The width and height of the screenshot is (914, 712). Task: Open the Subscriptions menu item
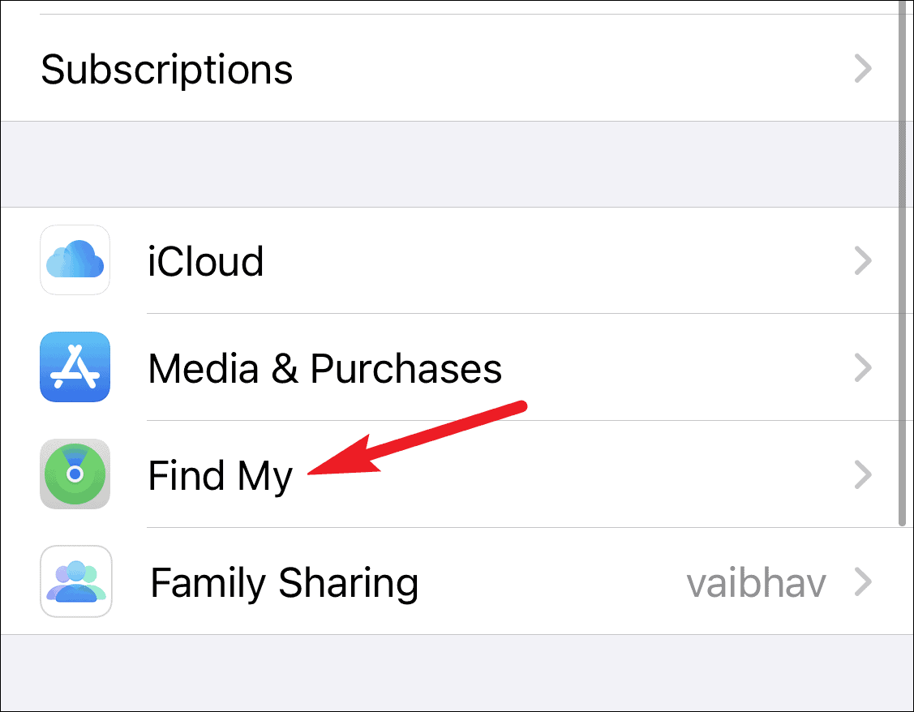(448, 68)
